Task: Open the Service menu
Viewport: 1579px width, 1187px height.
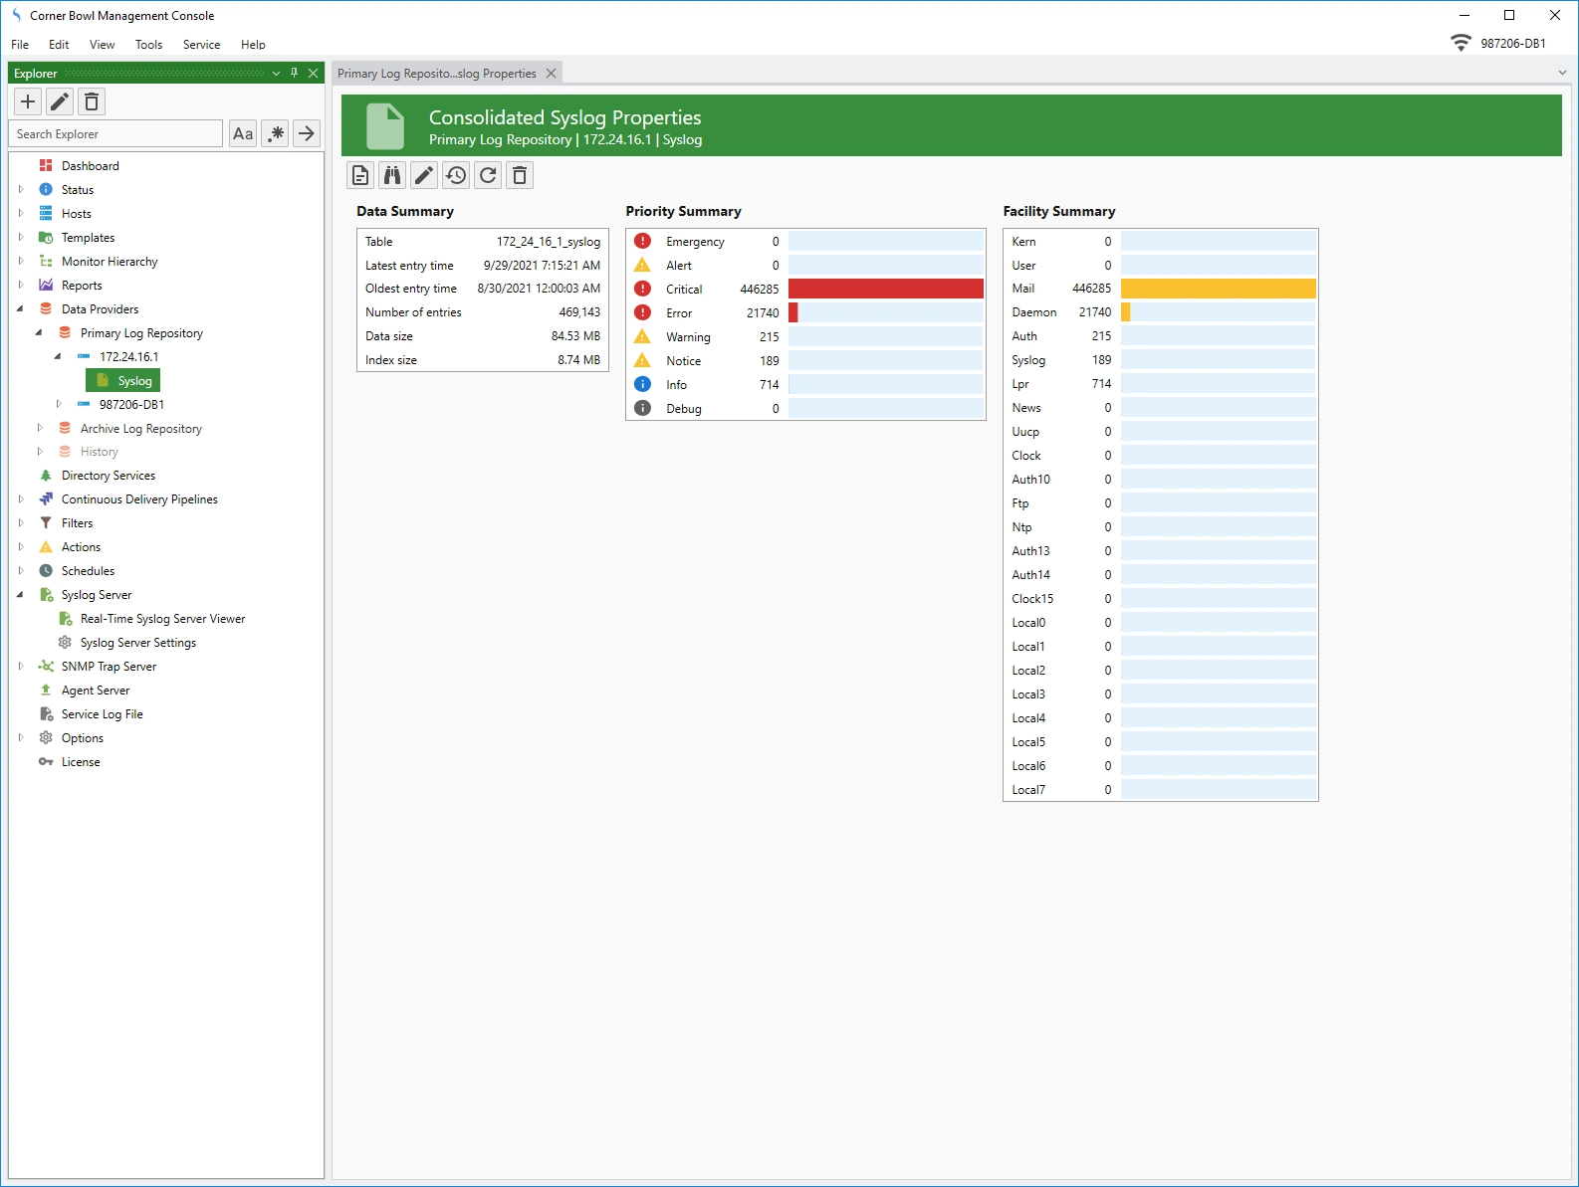Action: pyautogui.click(x=201, y=45)
